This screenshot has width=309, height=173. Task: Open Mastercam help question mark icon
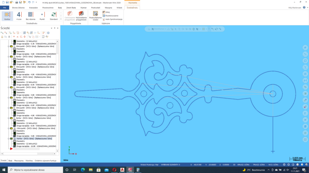[304, 7]
